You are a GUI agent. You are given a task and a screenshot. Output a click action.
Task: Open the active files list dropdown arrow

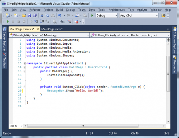168,29
